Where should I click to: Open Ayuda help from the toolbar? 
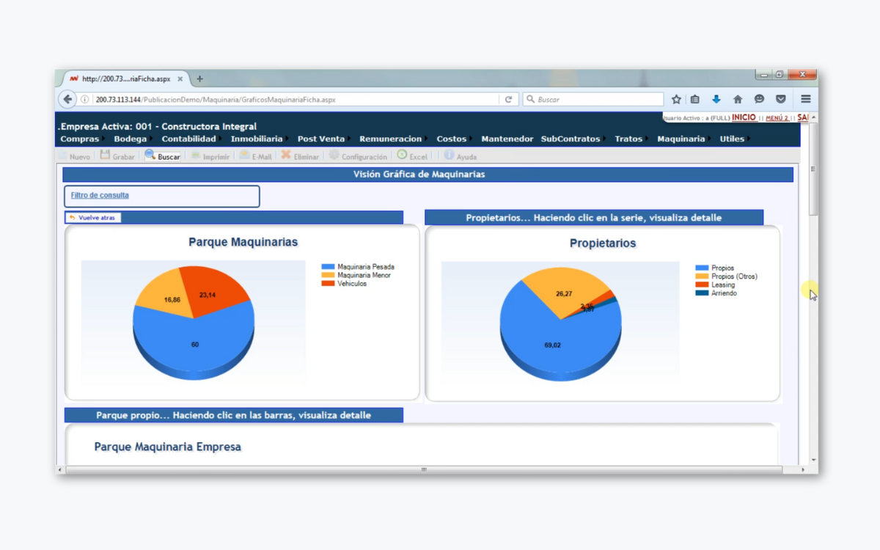click(450, 155)
